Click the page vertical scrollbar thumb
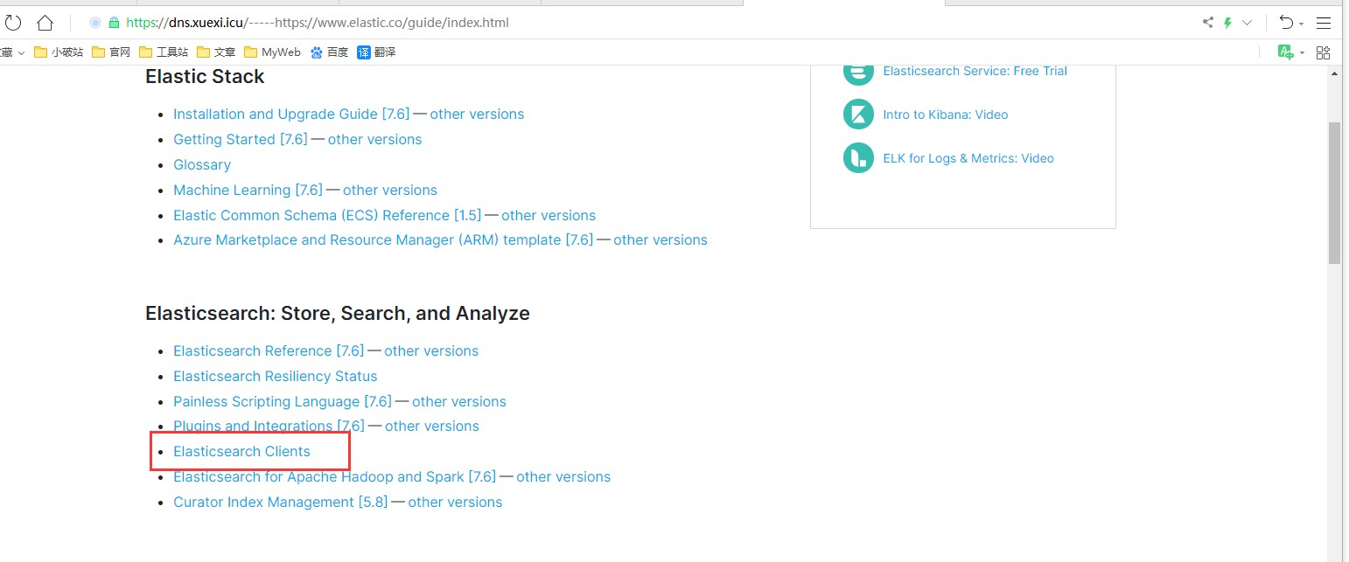The image size is (1349, 562). coord(1334,192)
